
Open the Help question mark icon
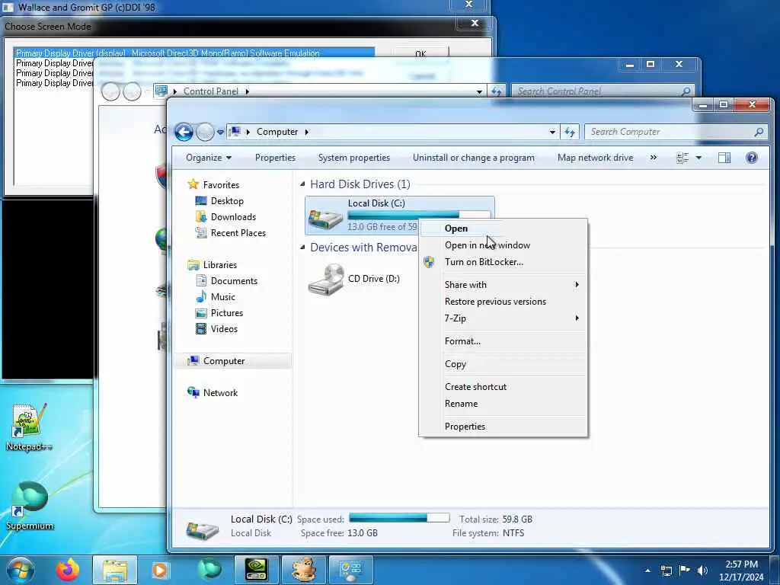point(752,158)
